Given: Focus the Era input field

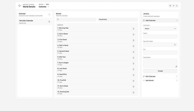Looking at the screenshot, I should (x=160, y=53).
